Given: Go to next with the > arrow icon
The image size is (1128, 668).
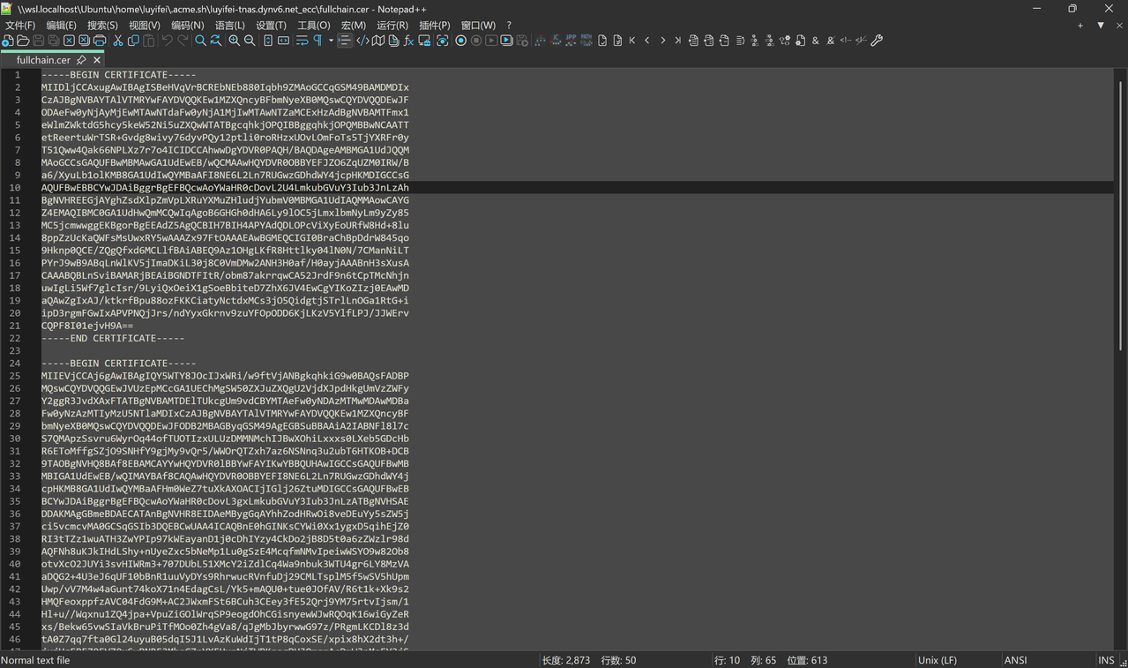Looking at the screenshot, I should (663, 41).
